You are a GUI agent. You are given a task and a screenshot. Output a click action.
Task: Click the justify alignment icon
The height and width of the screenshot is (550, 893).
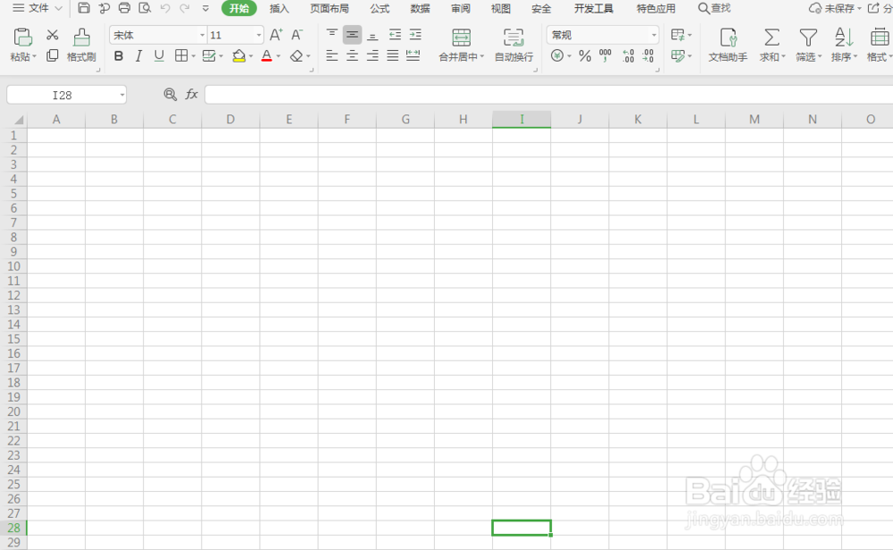392,55
